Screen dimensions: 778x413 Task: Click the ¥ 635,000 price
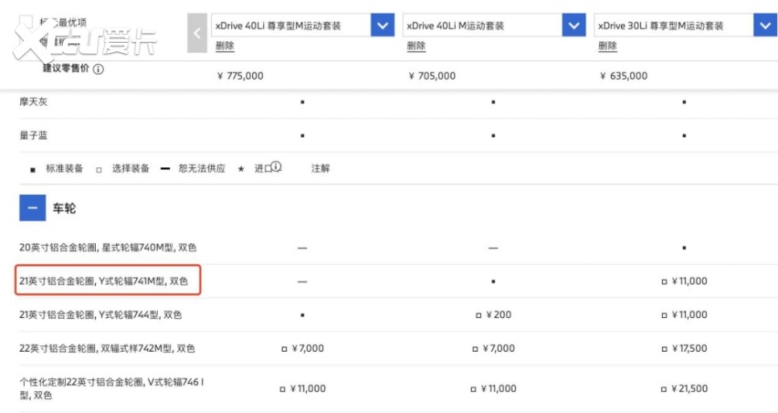pyautogui.click(x=624, y=76)
